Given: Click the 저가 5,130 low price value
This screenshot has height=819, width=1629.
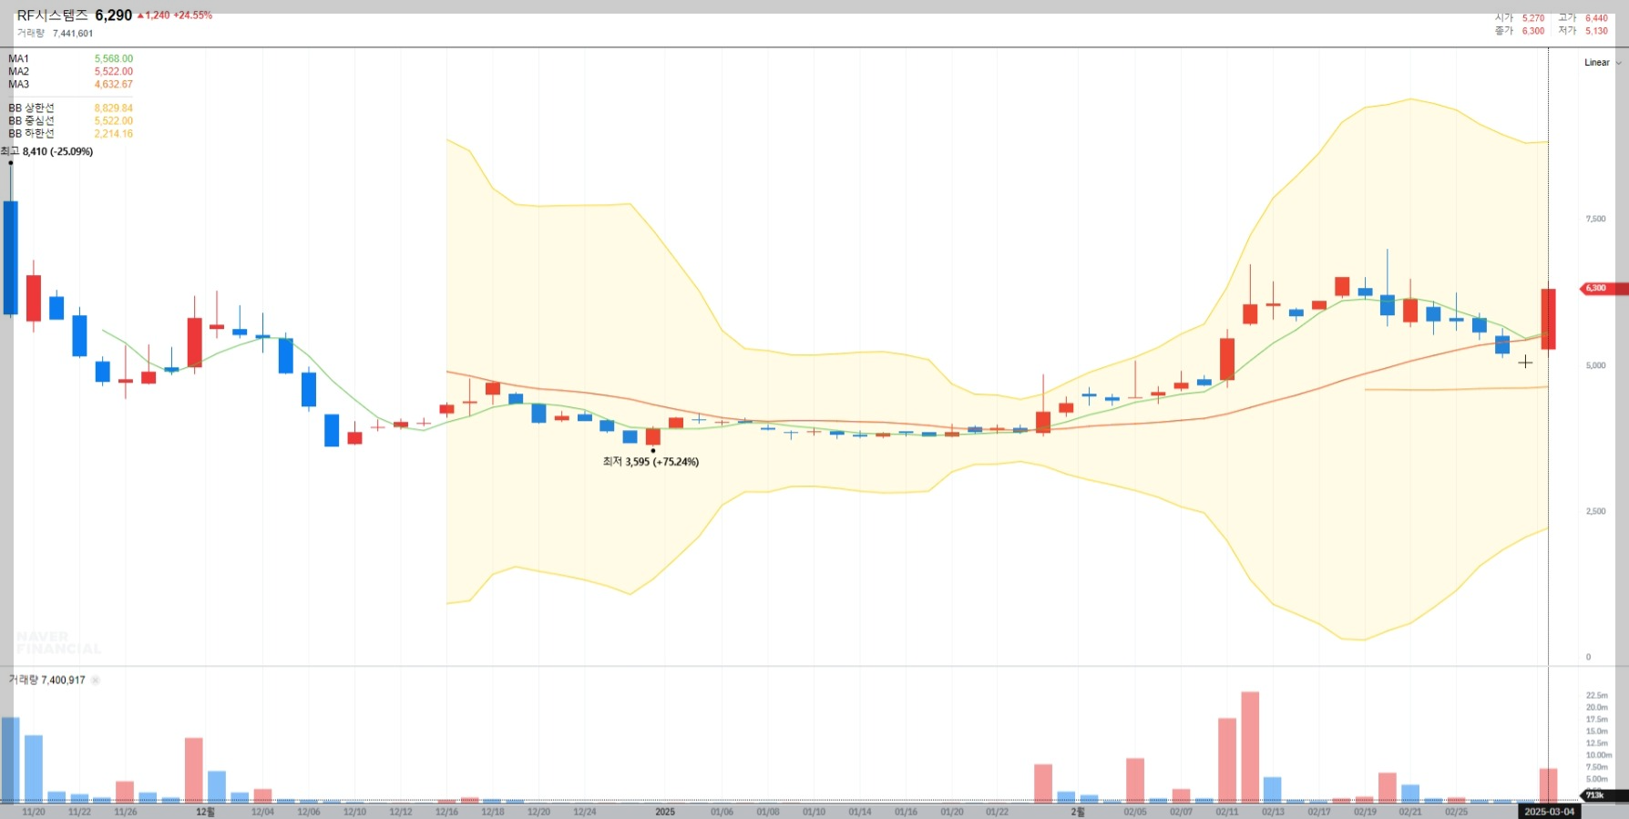Looking at the screenshot, I should [1596, 31].
